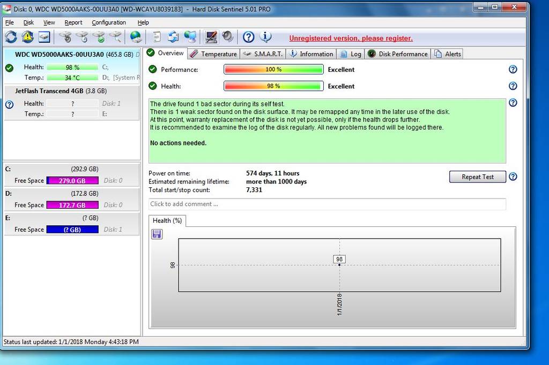Switch to the Temperature tab
The width and height of the screenshot is (549, 365).
pos(213,54)
